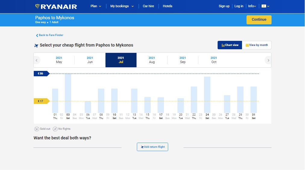Choose the fare bar for 29 Thu

240,100
